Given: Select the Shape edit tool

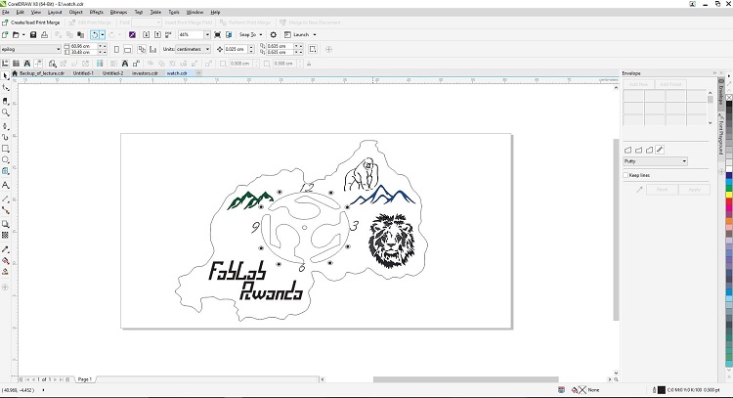Looking at the screenshot, I should tap(5, 87).
